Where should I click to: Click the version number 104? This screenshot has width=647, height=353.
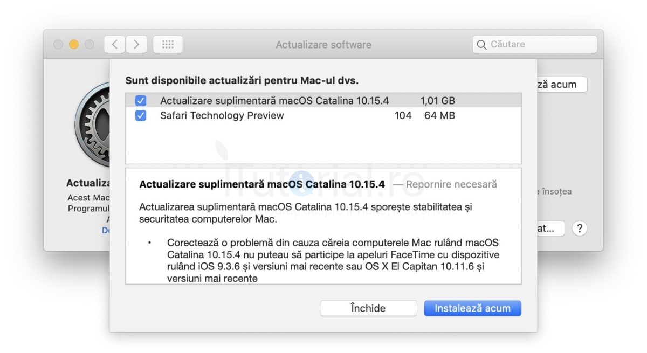[403, 115]
